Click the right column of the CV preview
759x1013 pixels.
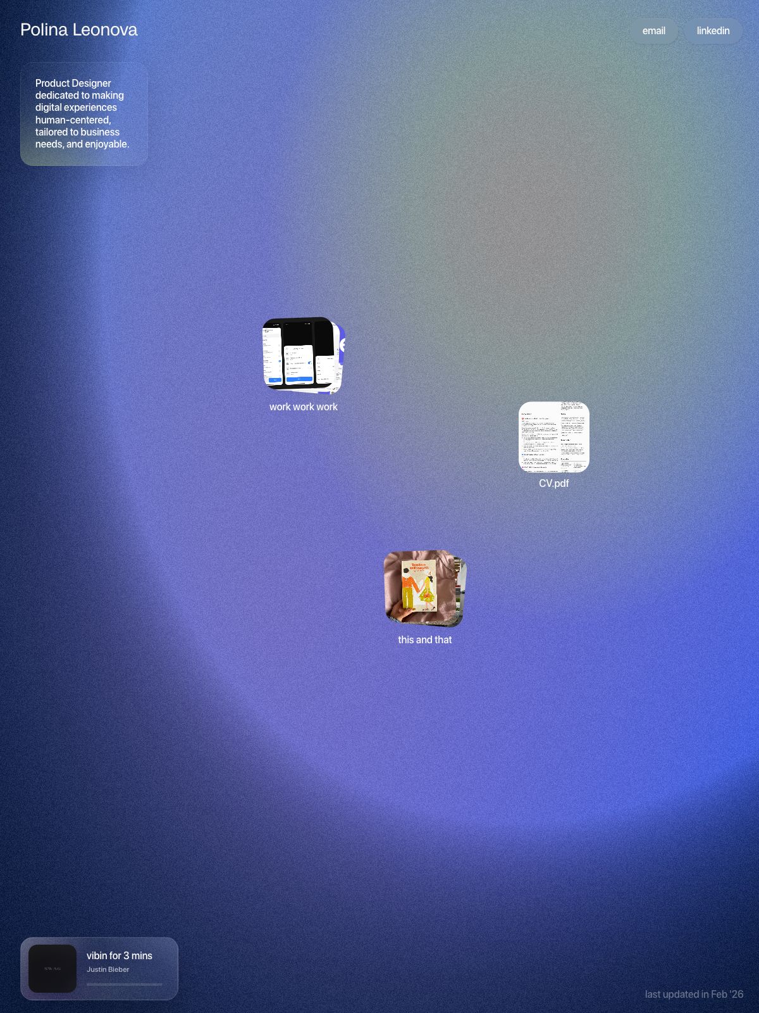572,437
